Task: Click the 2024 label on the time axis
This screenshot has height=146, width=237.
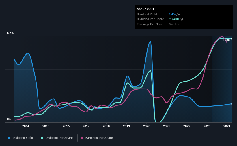Action: (x=227, y=126)
